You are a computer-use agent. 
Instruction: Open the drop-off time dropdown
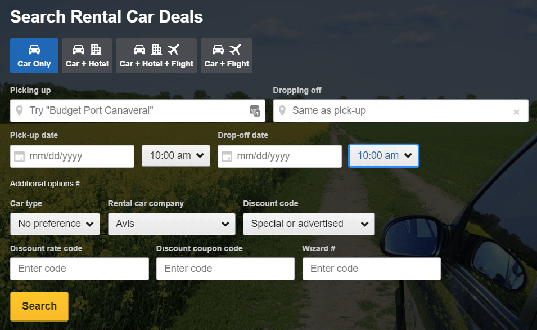point(383,156)
